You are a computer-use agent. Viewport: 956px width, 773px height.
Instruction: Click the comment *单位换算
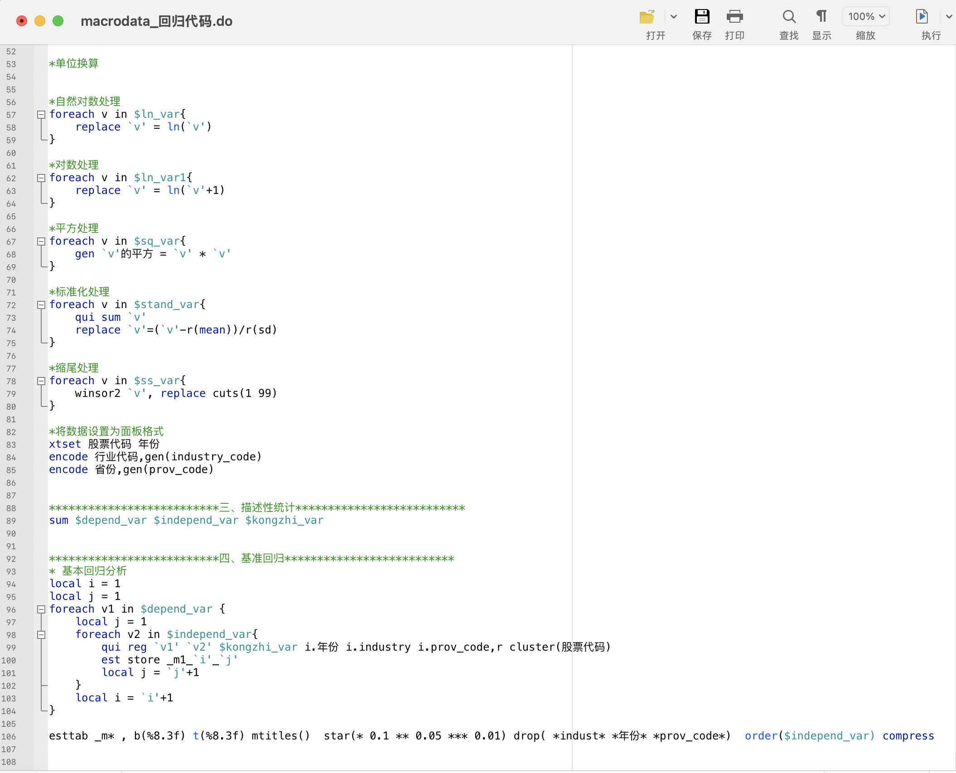click(x=74, y=63)
